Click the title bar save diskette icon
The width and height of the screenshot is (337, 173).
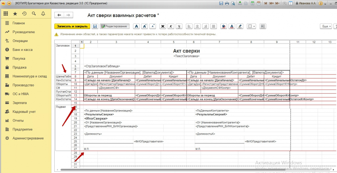221,3
